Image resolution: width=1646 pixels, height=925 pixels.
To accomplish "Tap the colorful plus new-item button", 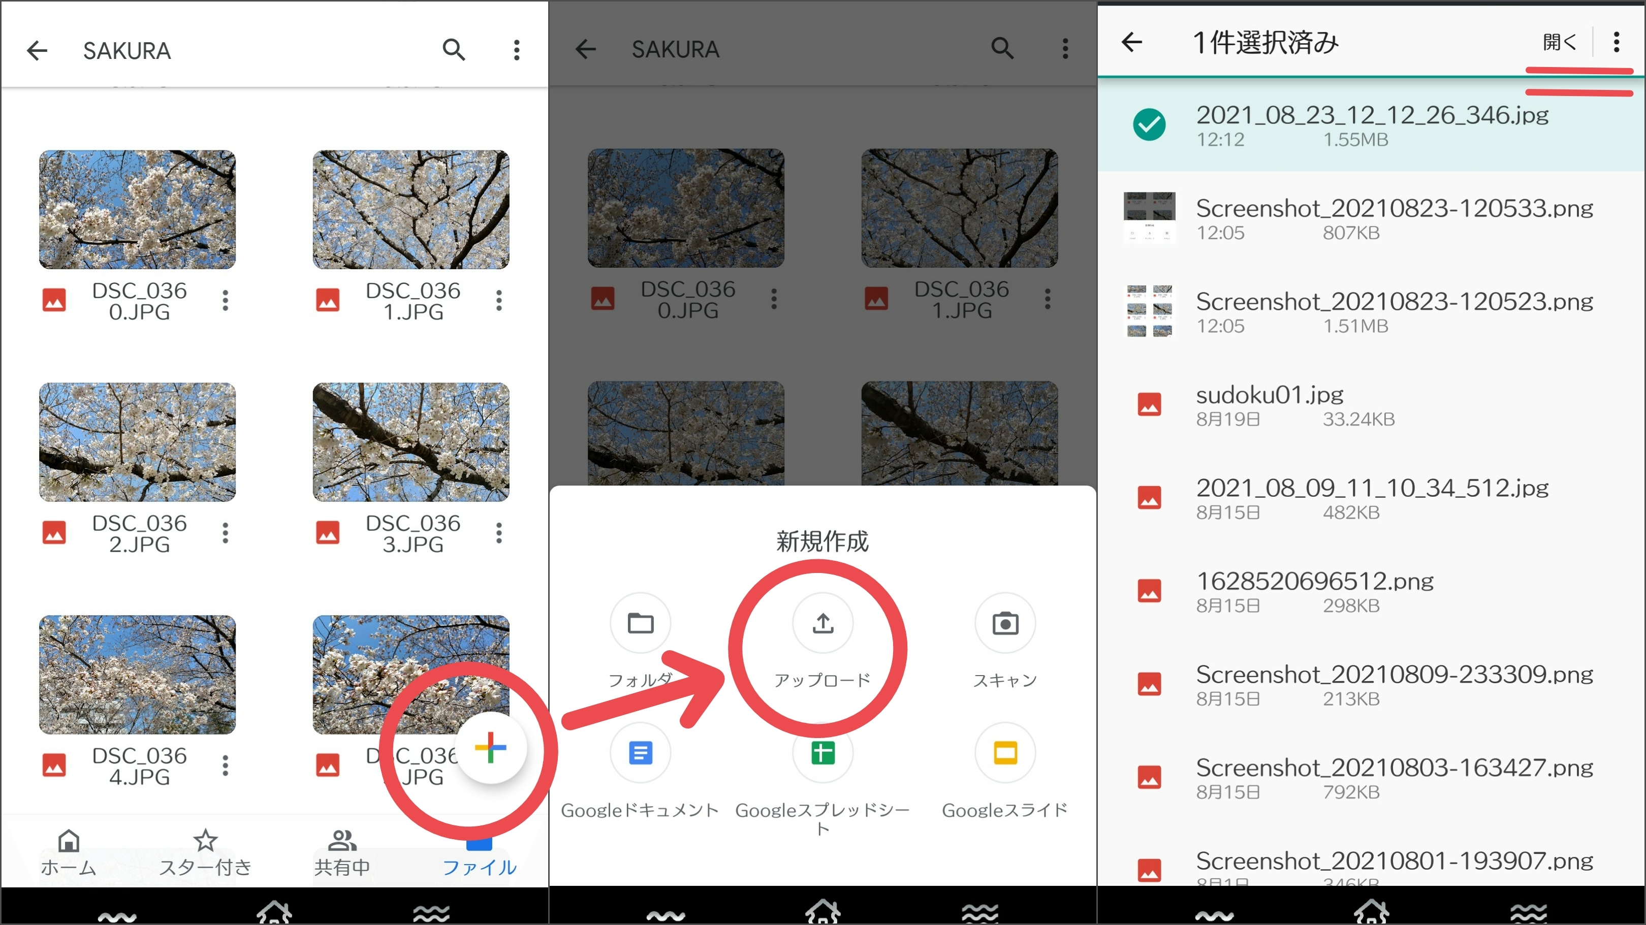I will [491, 747].
